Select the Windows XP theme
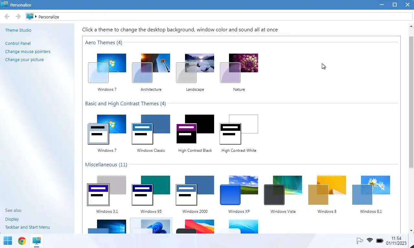The height and width of the screenshot is (248, 414). click(239, 194)
